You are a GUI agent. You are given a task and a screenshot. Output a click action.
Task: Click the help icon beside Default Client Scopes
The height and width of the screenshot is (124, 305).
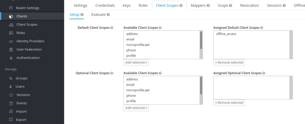click(112, 28)
